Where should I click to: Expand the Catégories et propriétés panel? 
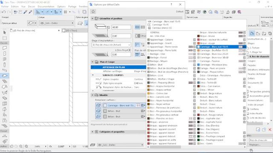coord(93,132)
